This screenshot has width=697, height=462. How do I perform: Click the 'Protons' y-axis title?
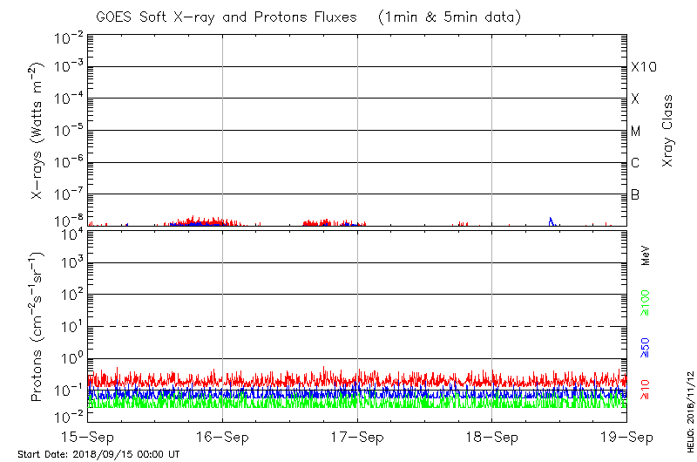click(37, 327)
